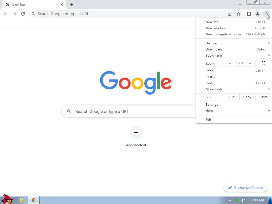Click the fullscreen icon in Zoom row
Image resolution: width=272 pixels, height=204 pixels.
pos(263,63)
